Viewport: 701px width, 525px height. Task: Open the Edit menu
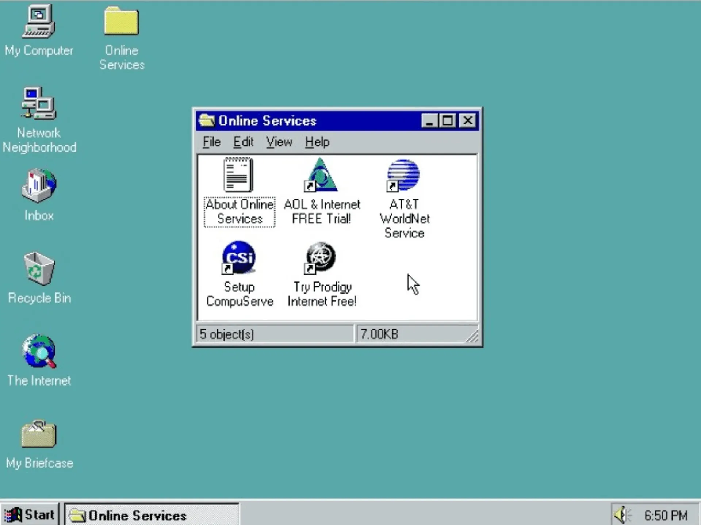[243, 142]
